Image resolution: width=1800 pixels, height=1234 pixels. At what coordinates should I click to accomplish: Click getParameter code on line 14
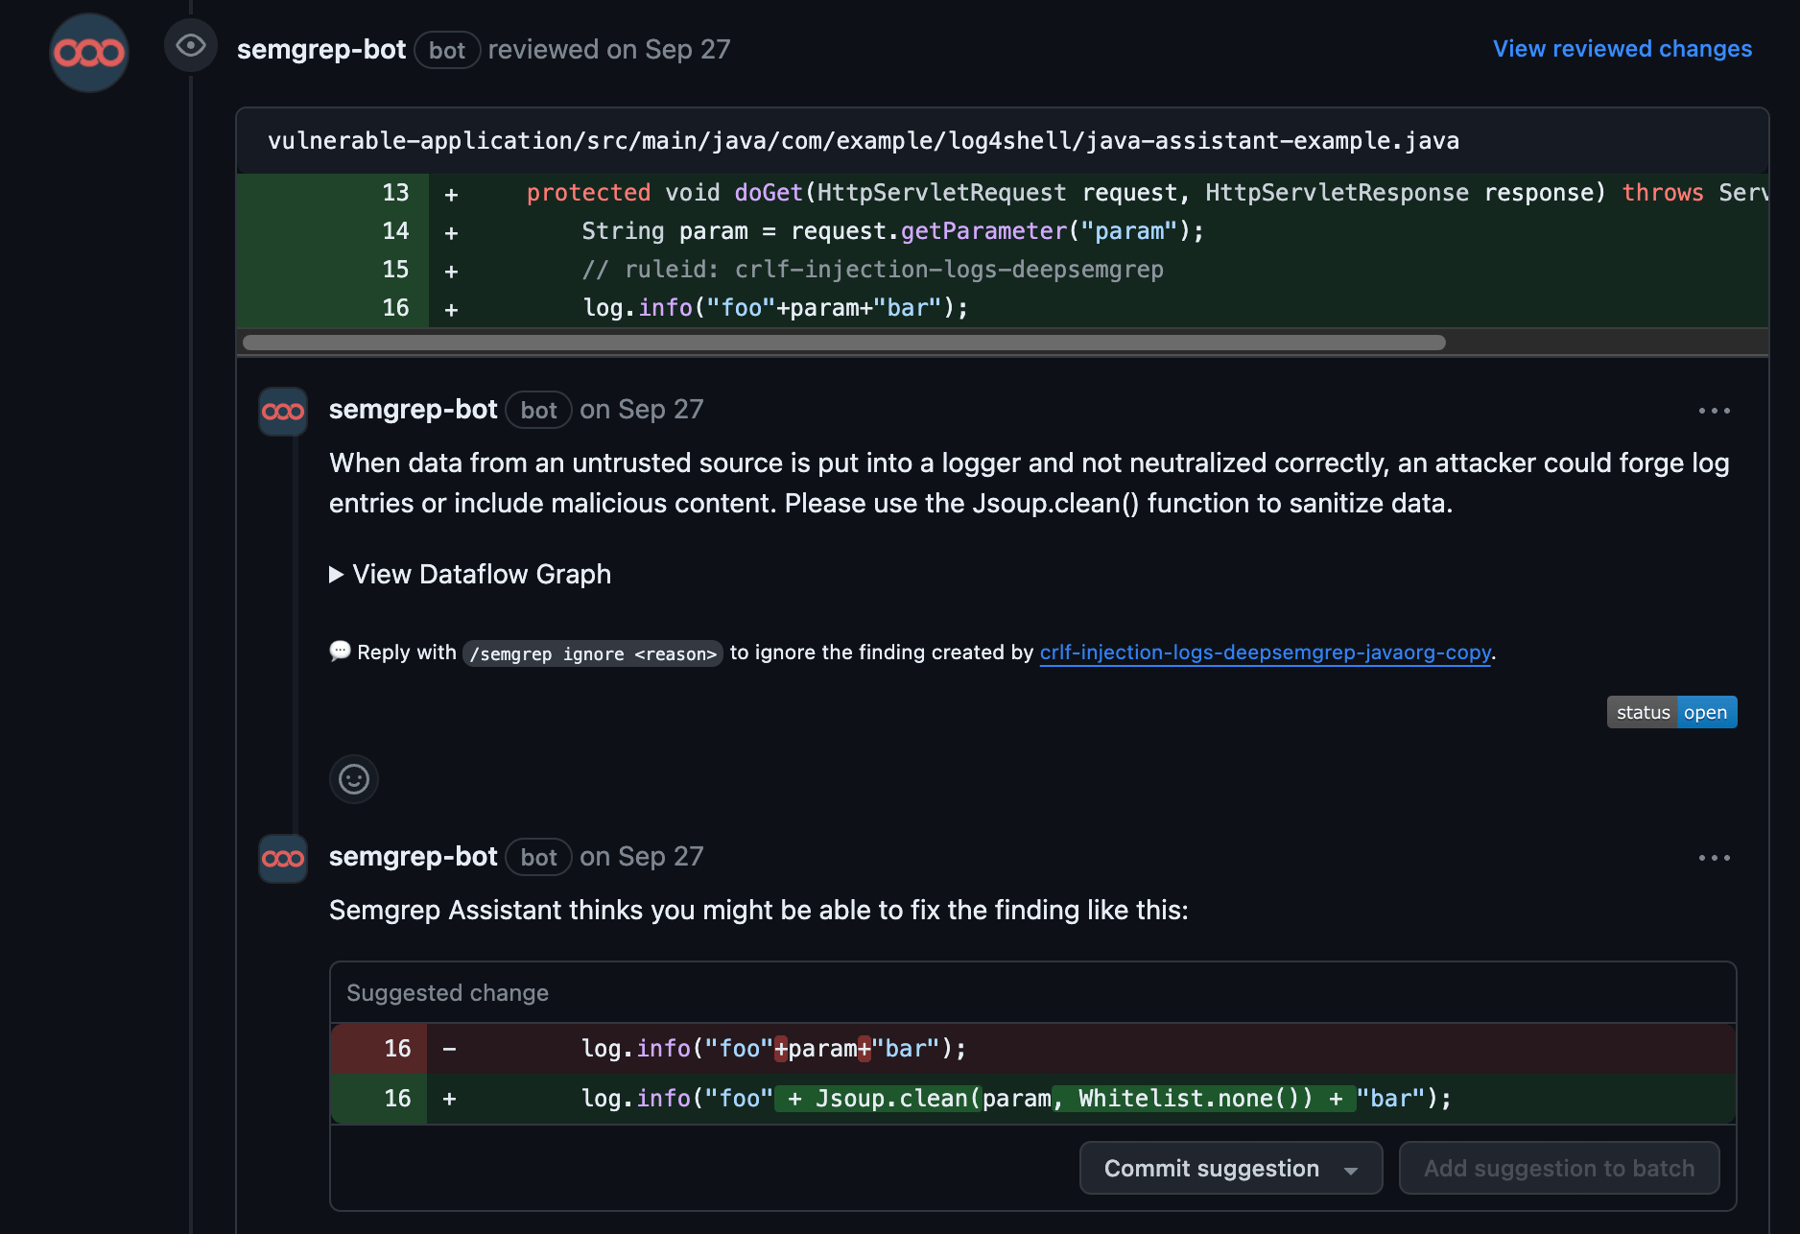tap(983, 231)
